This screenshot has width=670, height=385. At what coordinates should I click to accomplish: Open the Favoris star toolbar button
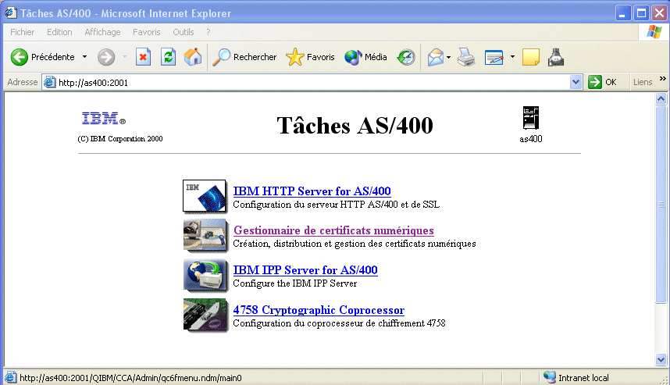(x=310, y=57)
